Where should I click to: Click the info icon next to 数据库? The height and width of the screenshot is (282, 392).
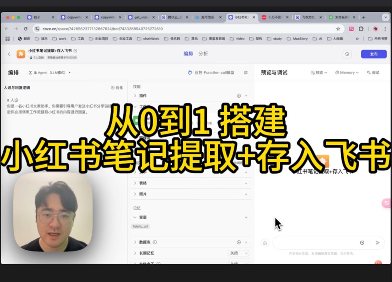(155, 242)
